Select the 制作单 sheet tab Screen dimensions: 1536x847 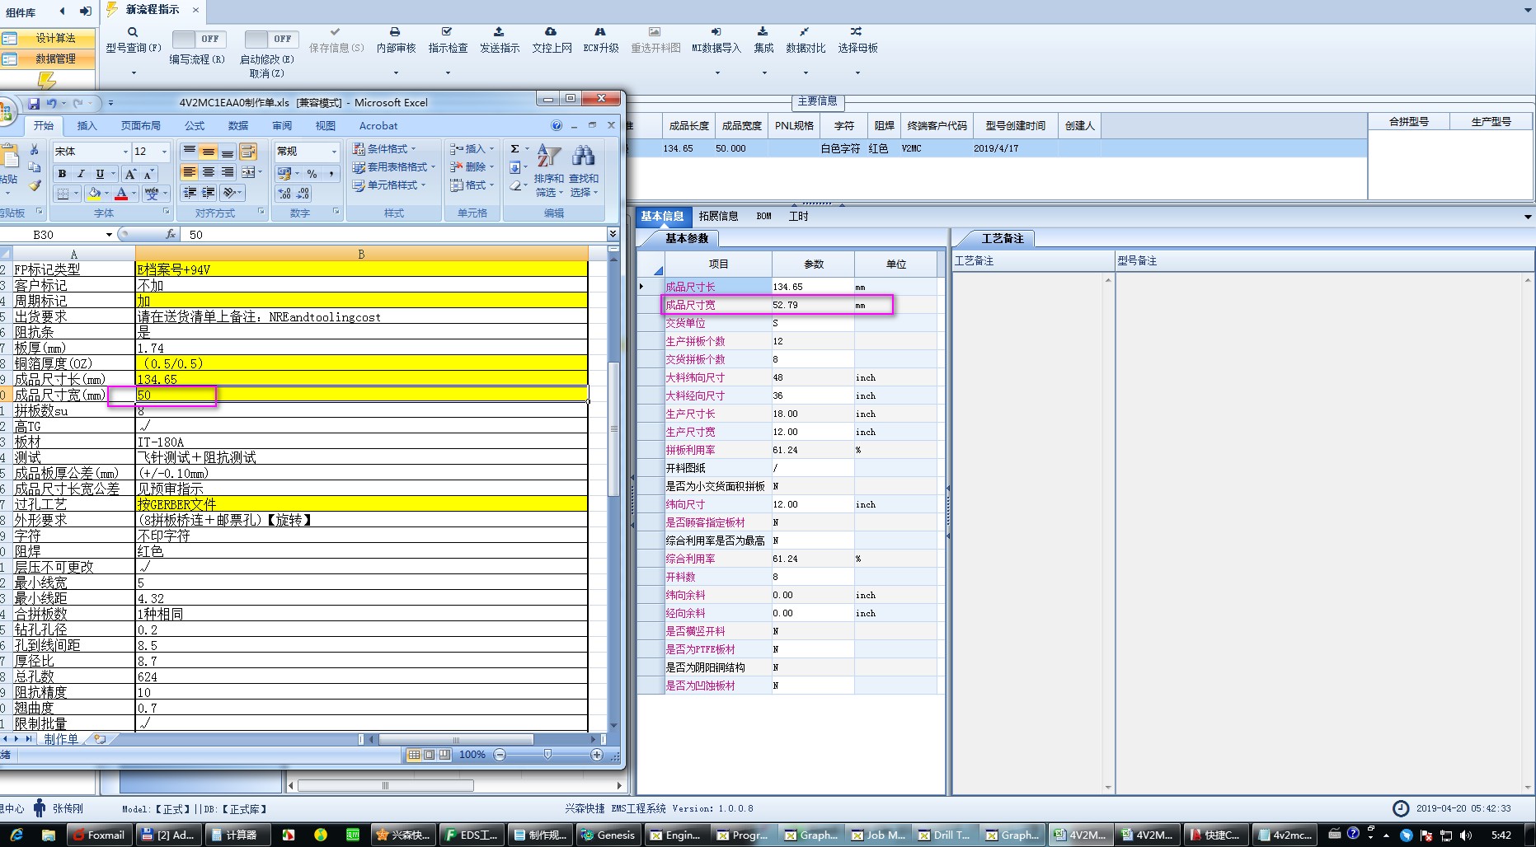[61, 739]
